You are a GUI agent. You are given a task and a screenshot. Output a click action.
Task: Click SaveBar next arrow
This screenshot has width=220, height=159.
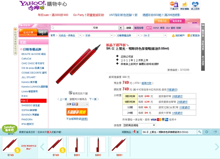[217, 147]
